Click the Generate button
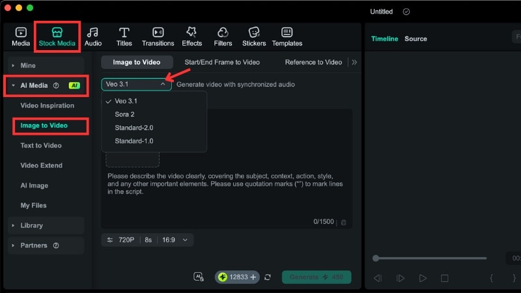This screenshot has width=521, height=293. pyautogui.click(x=317, y=277)
